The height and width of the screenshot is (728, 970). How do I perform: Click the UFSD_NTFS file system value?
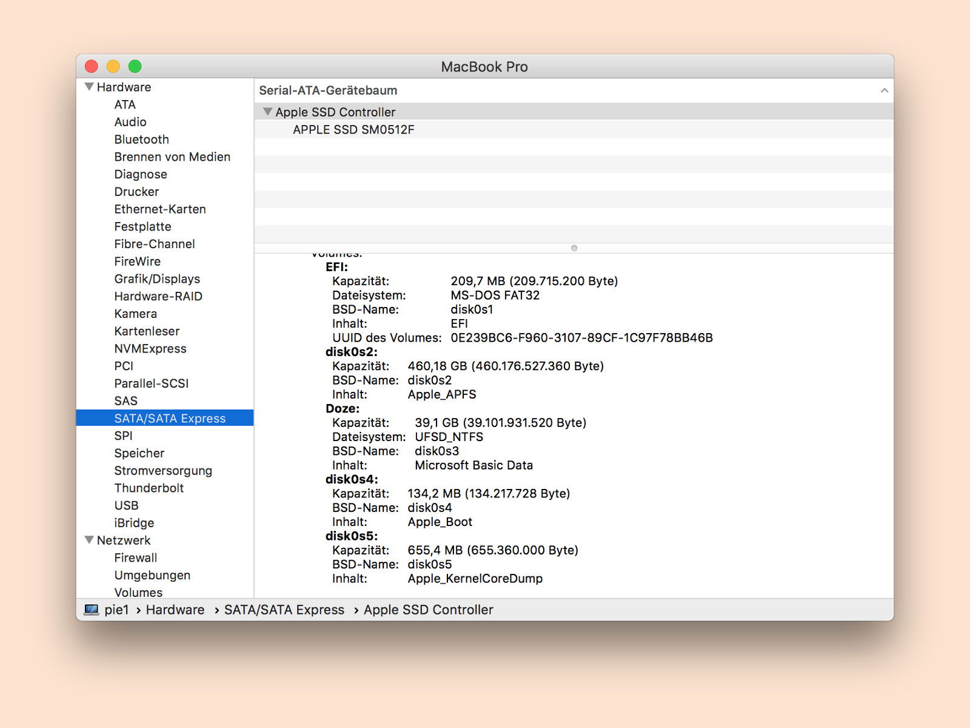[449, 437]
